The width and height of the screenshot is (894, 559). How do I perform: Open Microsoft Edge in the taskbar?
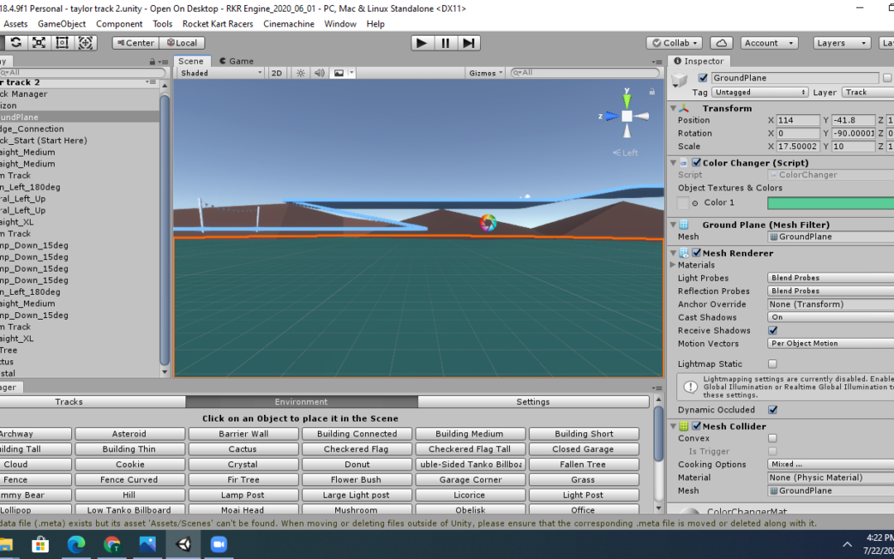point(76,544)
